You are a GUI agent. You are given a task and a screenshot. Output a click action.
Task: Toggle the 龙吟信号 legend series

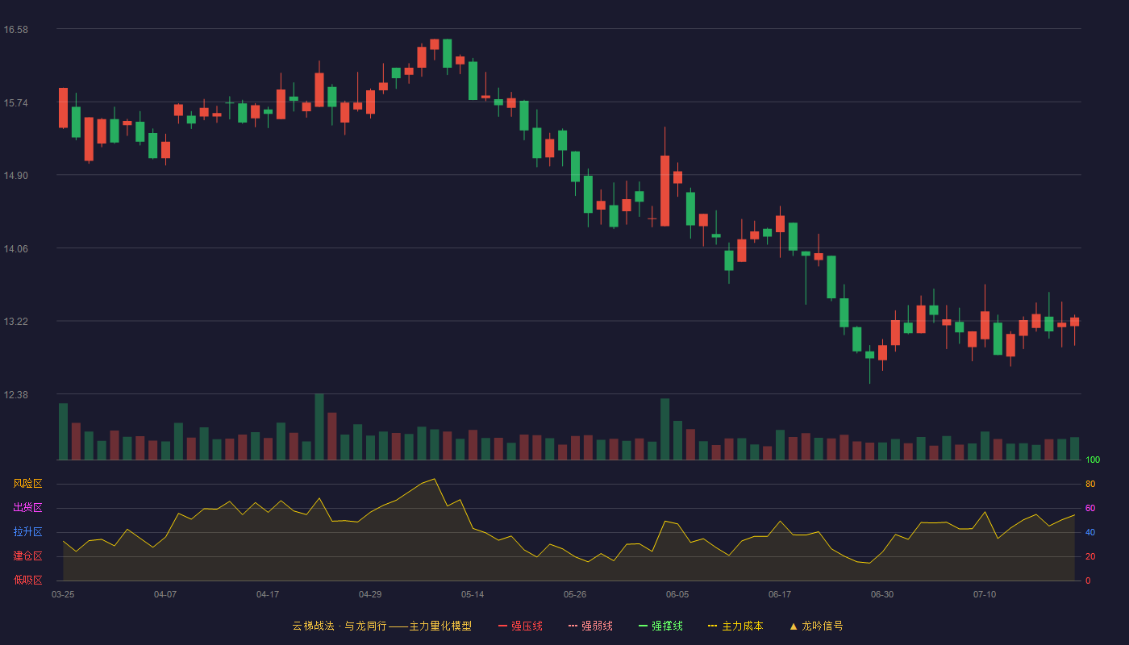pos(816,626)
